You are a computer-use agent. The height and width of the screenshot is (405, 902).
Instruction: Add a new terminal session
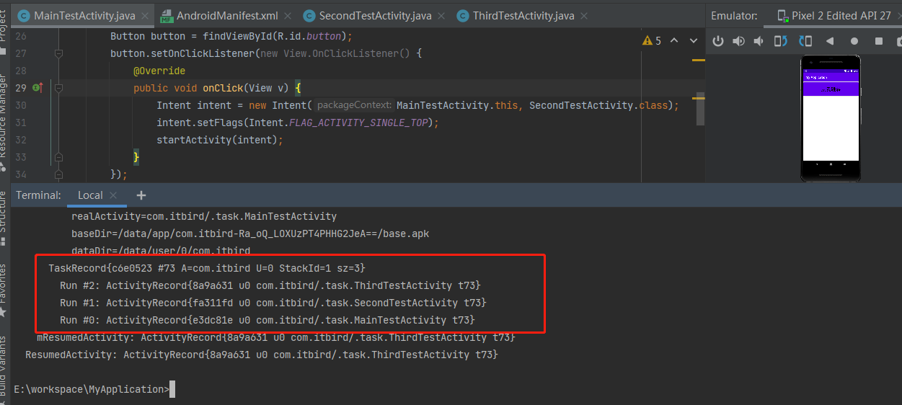coord(141,195)
